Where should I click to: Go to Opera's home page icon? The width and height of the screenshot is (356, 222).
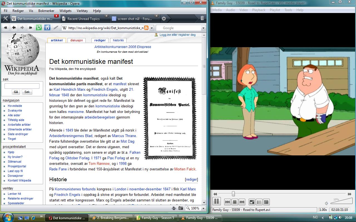[47, 28]
